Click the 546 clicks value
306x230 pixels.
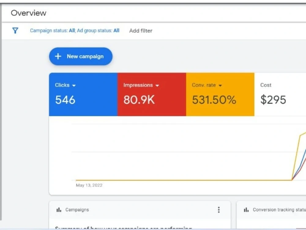coord(65,100)
